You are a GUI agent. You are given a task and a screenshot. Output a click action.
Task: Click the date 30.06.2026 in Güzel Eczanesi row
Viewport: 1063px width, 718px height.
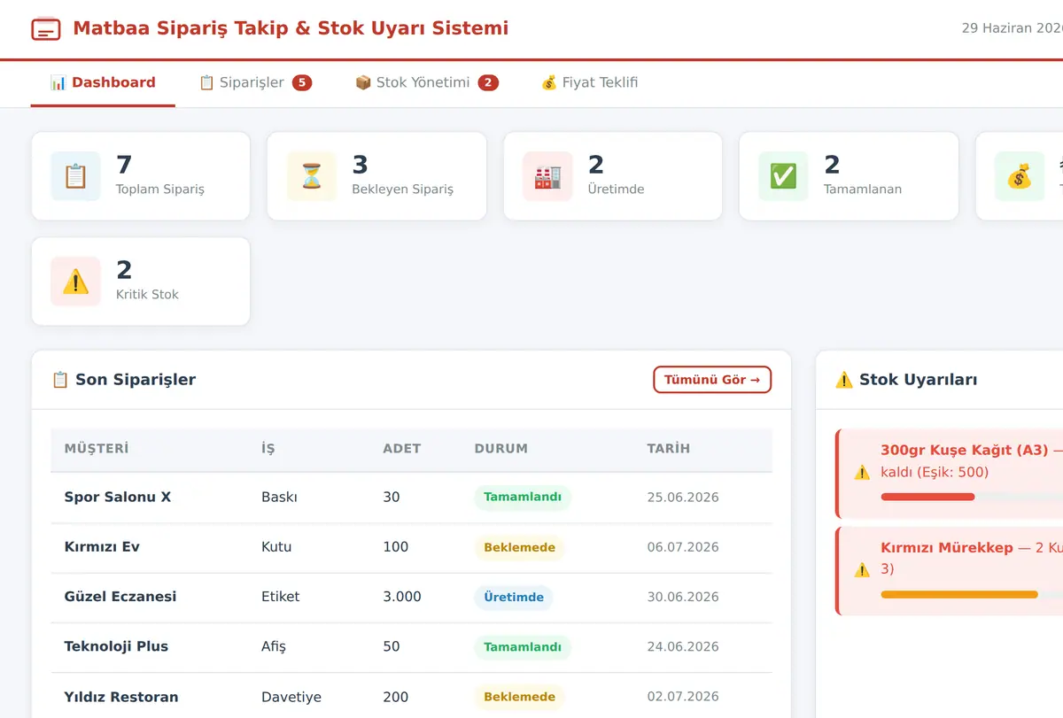[683, 597]
